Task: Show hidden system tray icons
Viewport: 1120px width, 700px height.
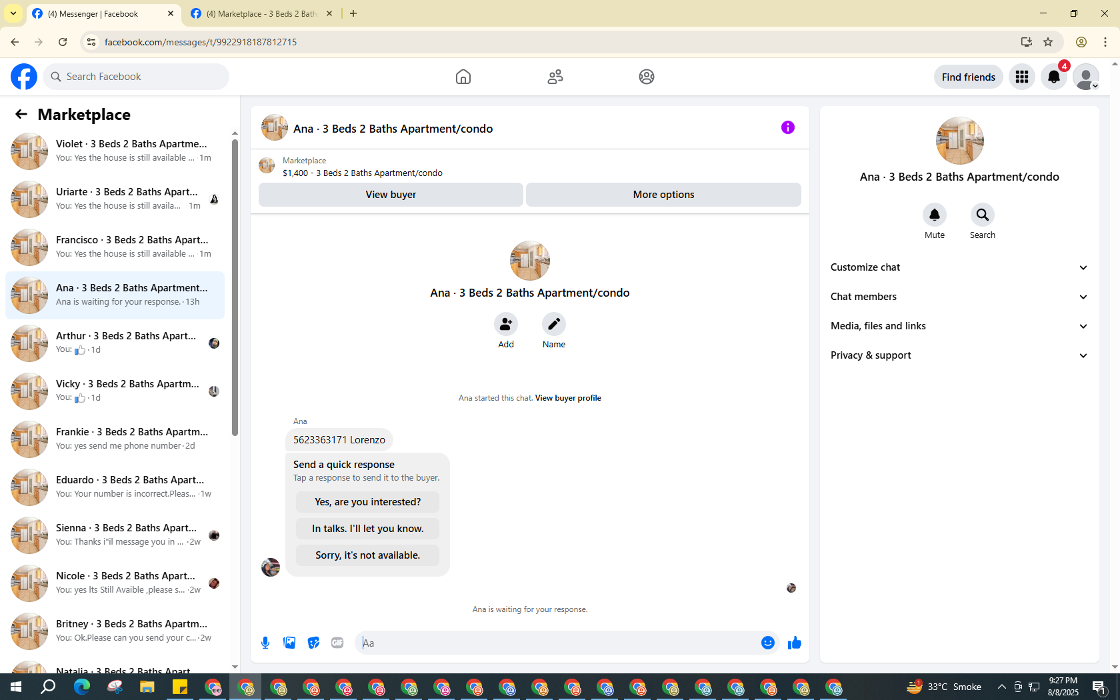Action: point(1002,687)
